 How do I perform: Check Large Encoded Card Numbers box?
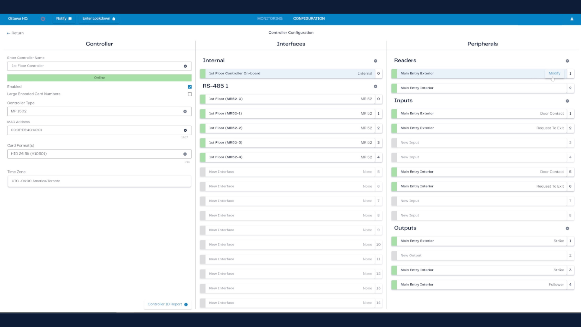click(x=190, y=94)
